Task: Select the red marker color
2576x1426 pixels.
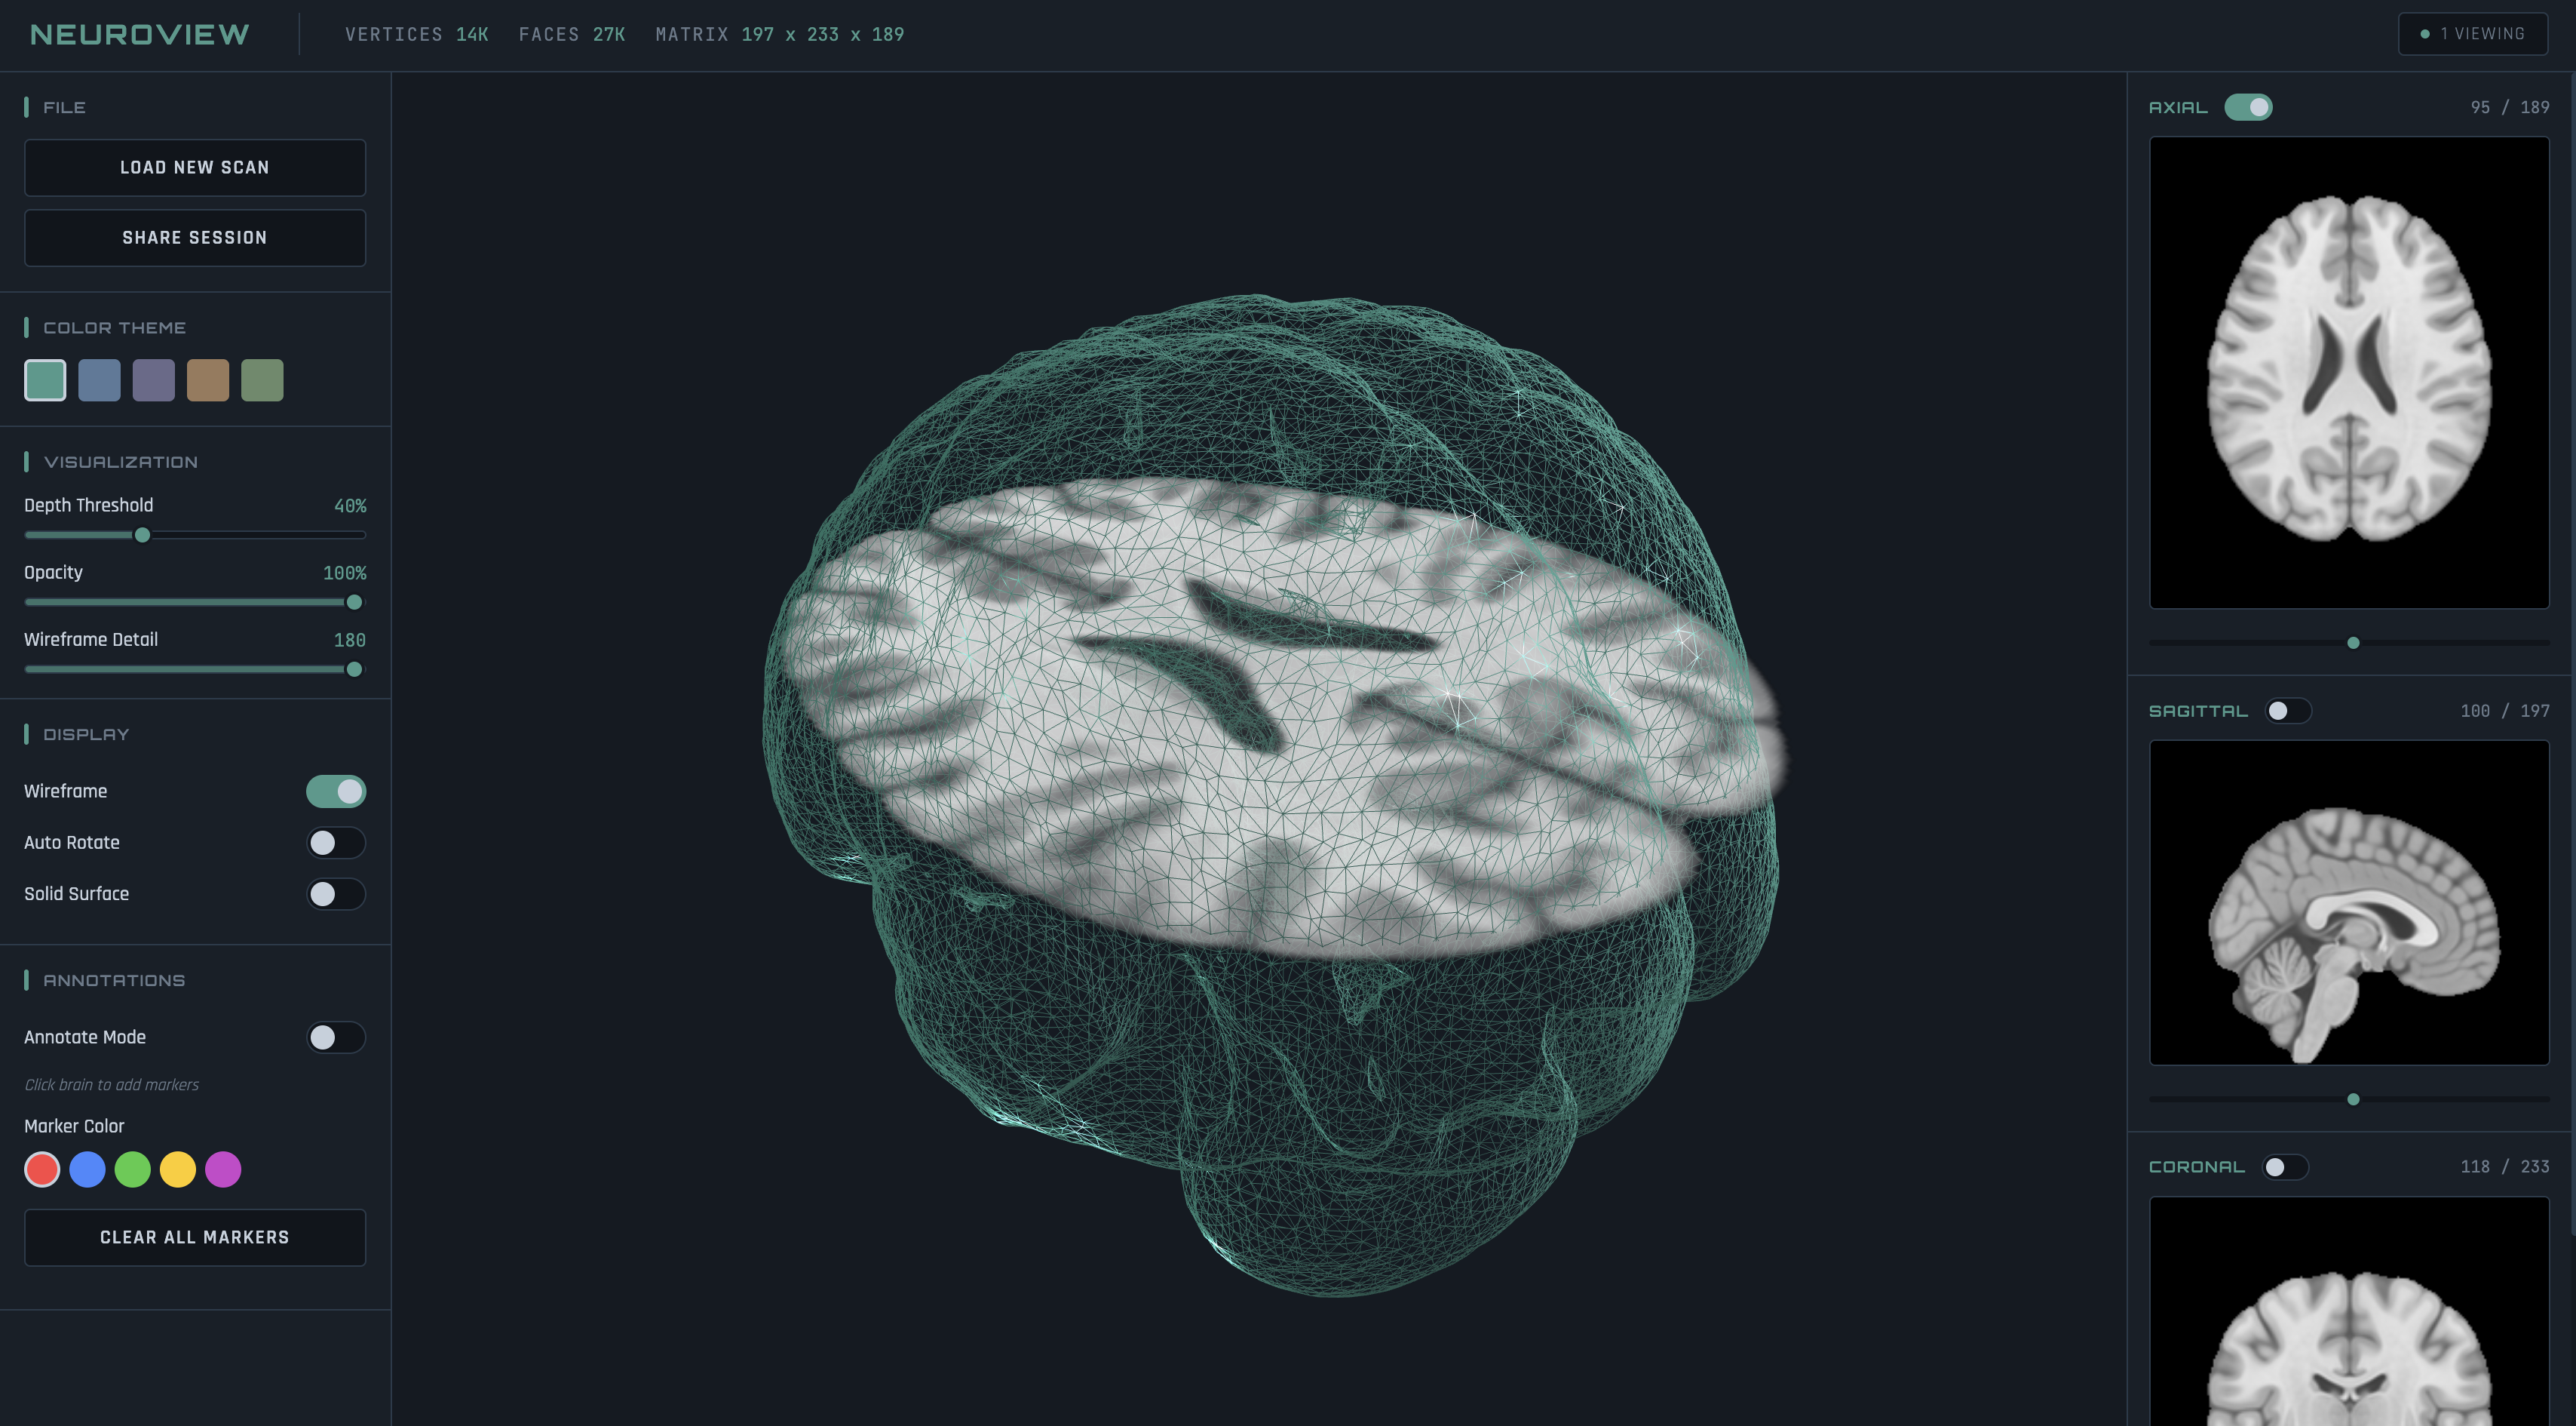Action: [x=42, y=1169]
